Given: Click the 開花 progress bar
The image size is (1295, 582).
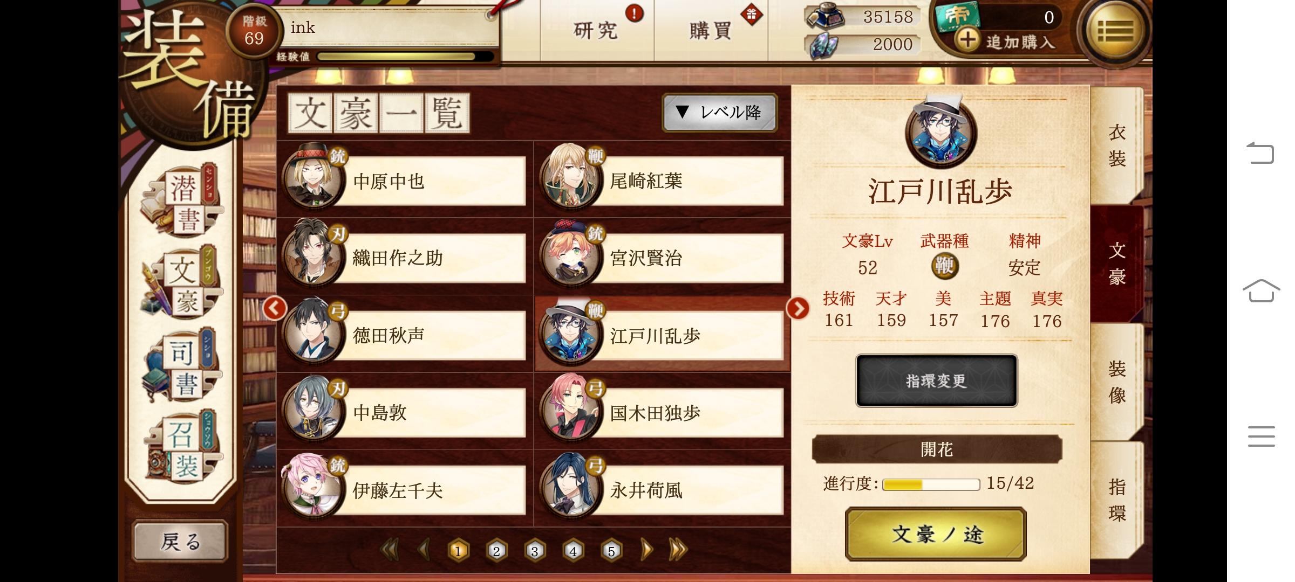Looking at the screenshot, I should [931, 484].
